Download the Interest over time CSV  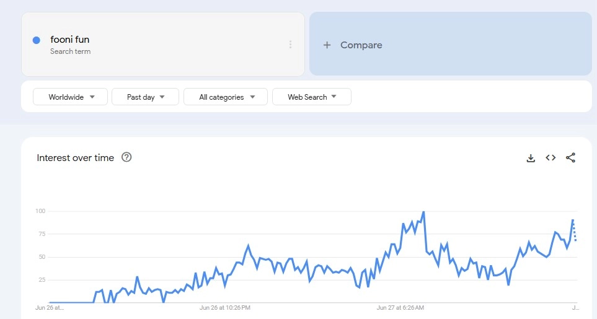pos(531,158)
